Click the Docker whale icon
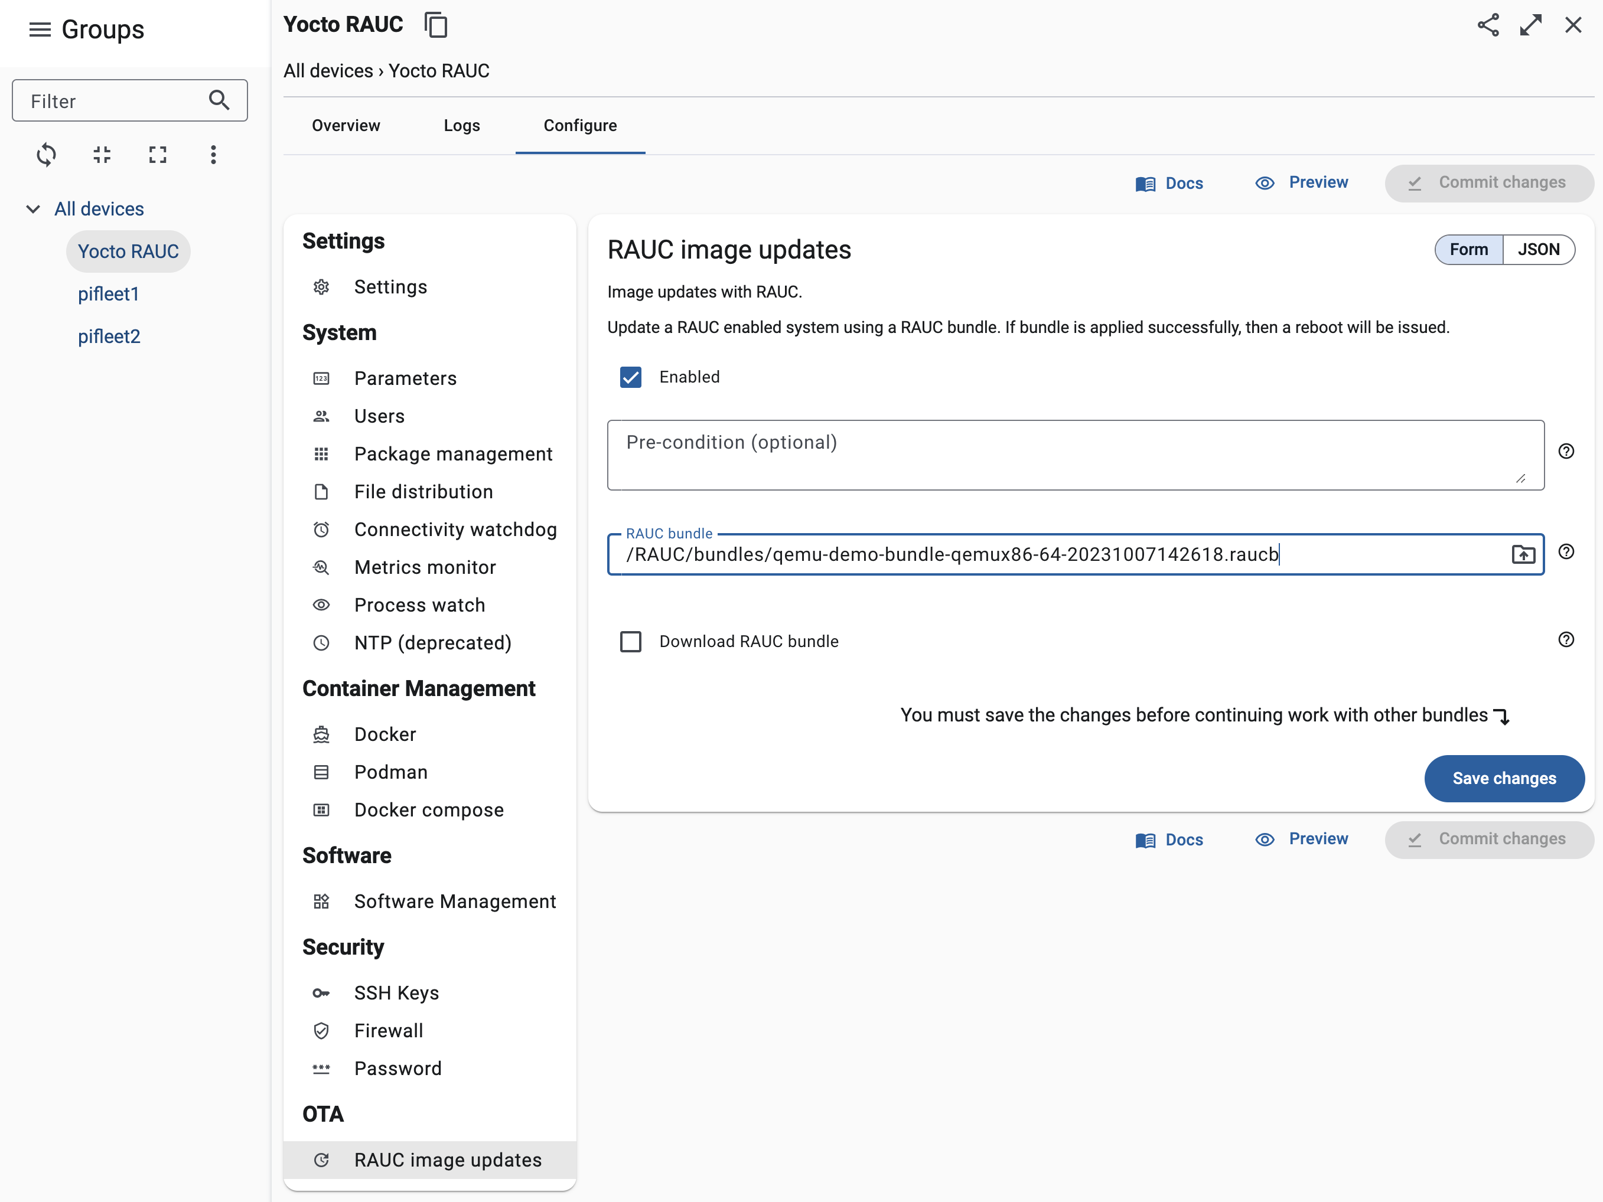 click(321, 734)
